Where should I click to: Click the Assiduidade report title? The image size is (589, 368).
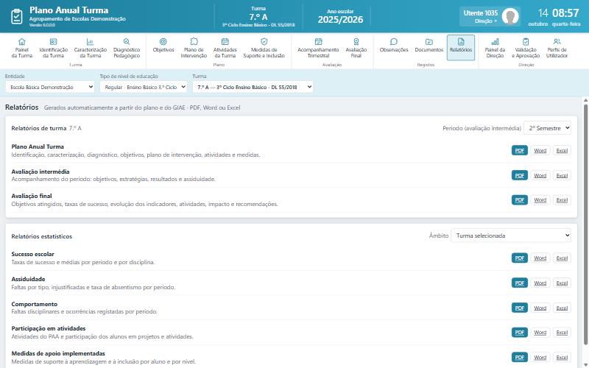28,279
